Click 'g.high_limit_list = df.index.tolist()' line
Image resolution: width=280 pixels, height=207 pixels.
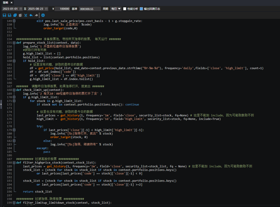click(x=61, y=79)
